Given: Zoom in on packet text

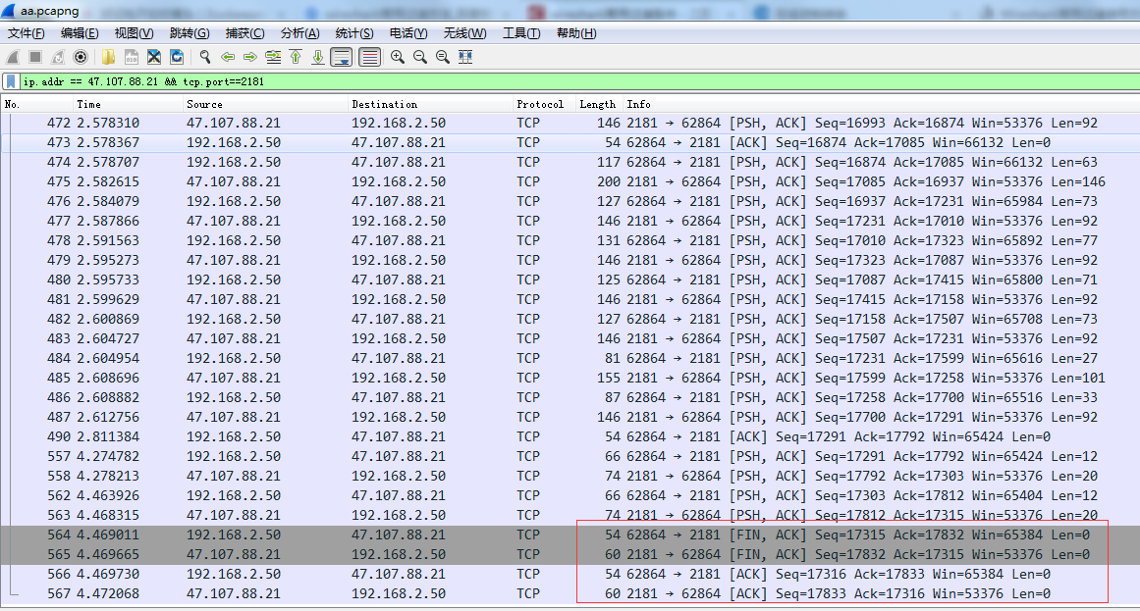Looking at the screenshot, I should (397, 57).
